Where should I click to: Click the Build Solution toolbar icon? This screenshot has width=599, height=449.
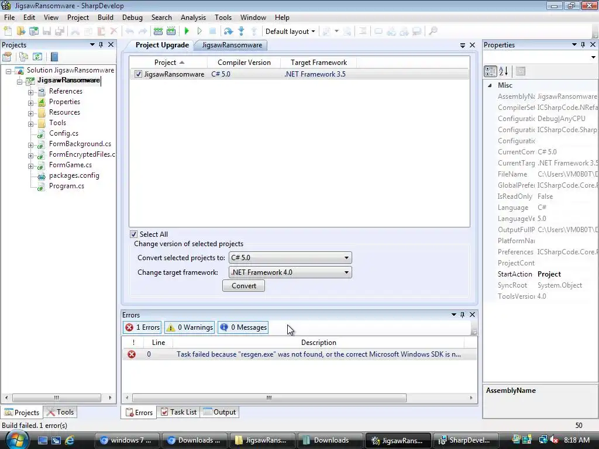(158, 32)
